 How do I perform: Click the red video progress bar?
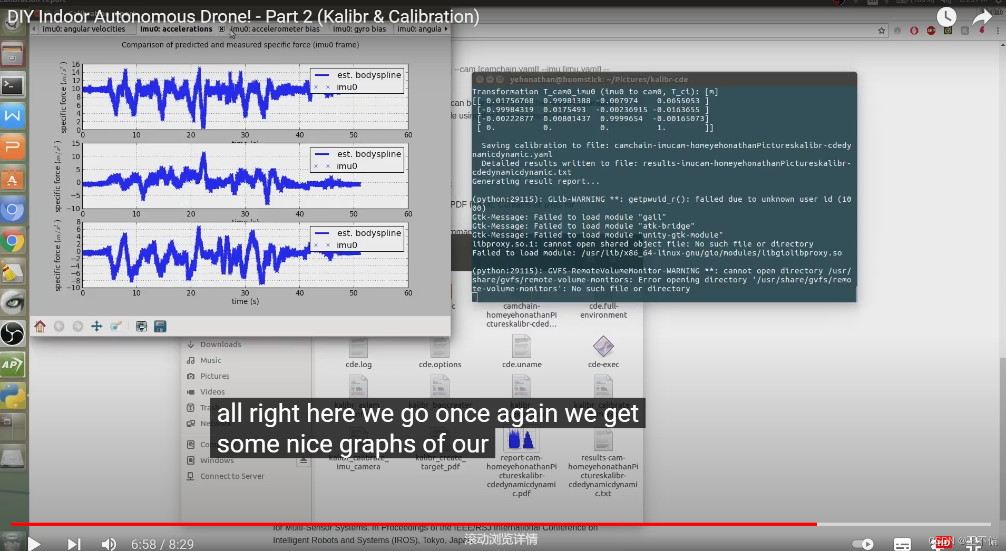click(x=414, y=524)
